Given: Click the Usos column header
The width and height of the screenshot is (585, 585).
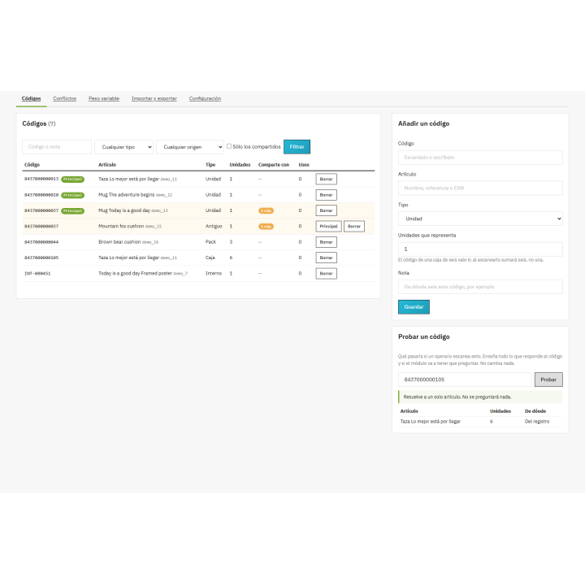Looking at the screenshot, I should [x=304, y=164].
